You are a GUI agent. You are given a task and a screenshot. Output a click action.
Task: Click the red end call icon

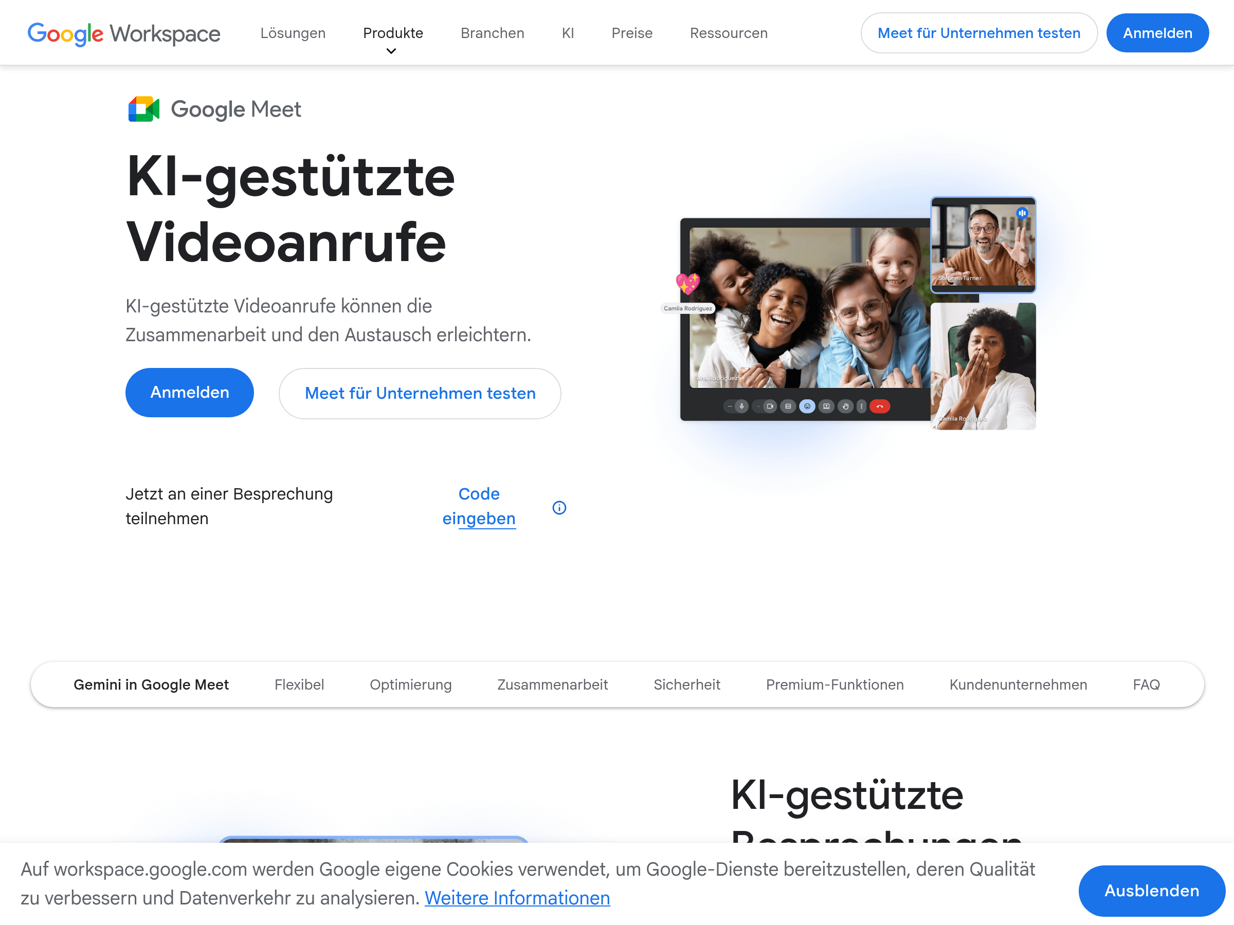[880, 406]
